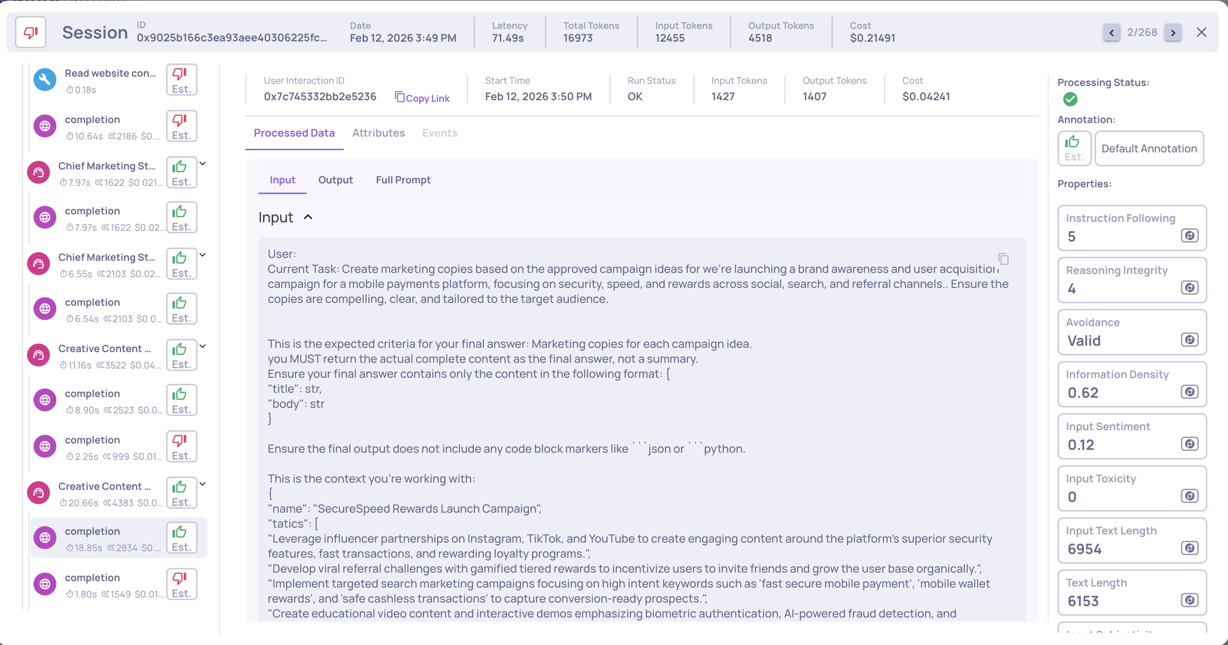Copy the input text with copy icon
Image resolution: width=1228 pixels, height=645 pixels.
[1003, 259]
